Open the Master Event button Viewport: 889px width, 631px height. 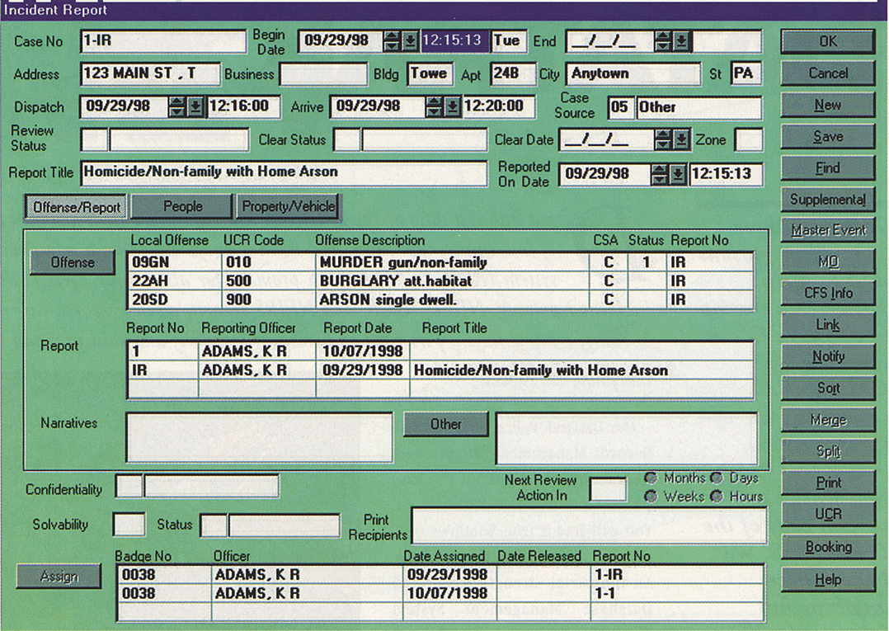click(828, 231)
